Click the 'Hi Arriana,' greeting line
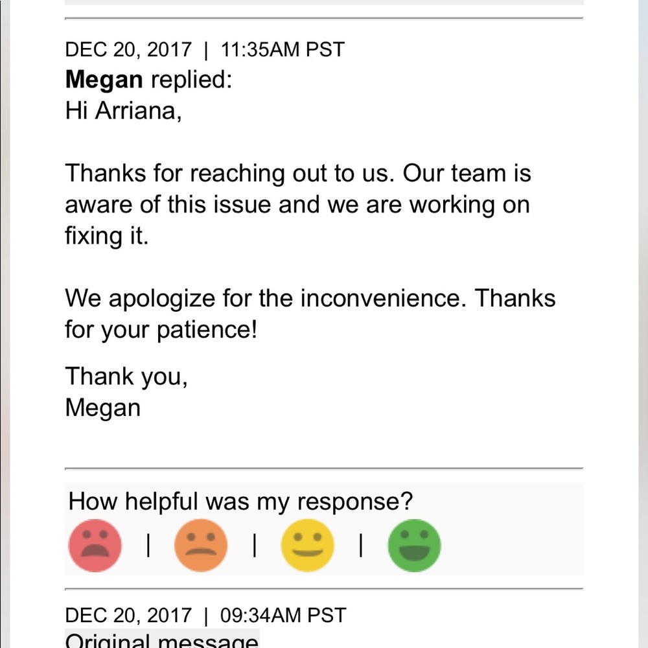This screenshot has width=648, height=648. pos(123,111)
